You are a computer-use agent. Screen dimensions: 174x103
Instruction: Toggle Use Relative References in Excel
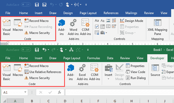coord(43,72)
